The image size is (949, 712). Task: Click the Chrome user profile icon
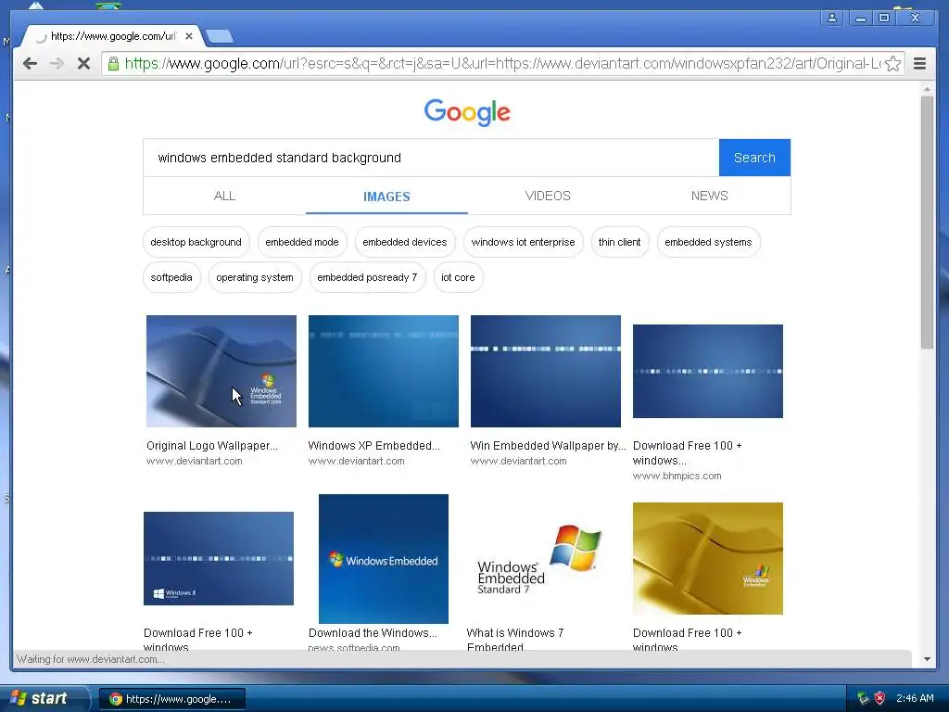coord(832,18)
